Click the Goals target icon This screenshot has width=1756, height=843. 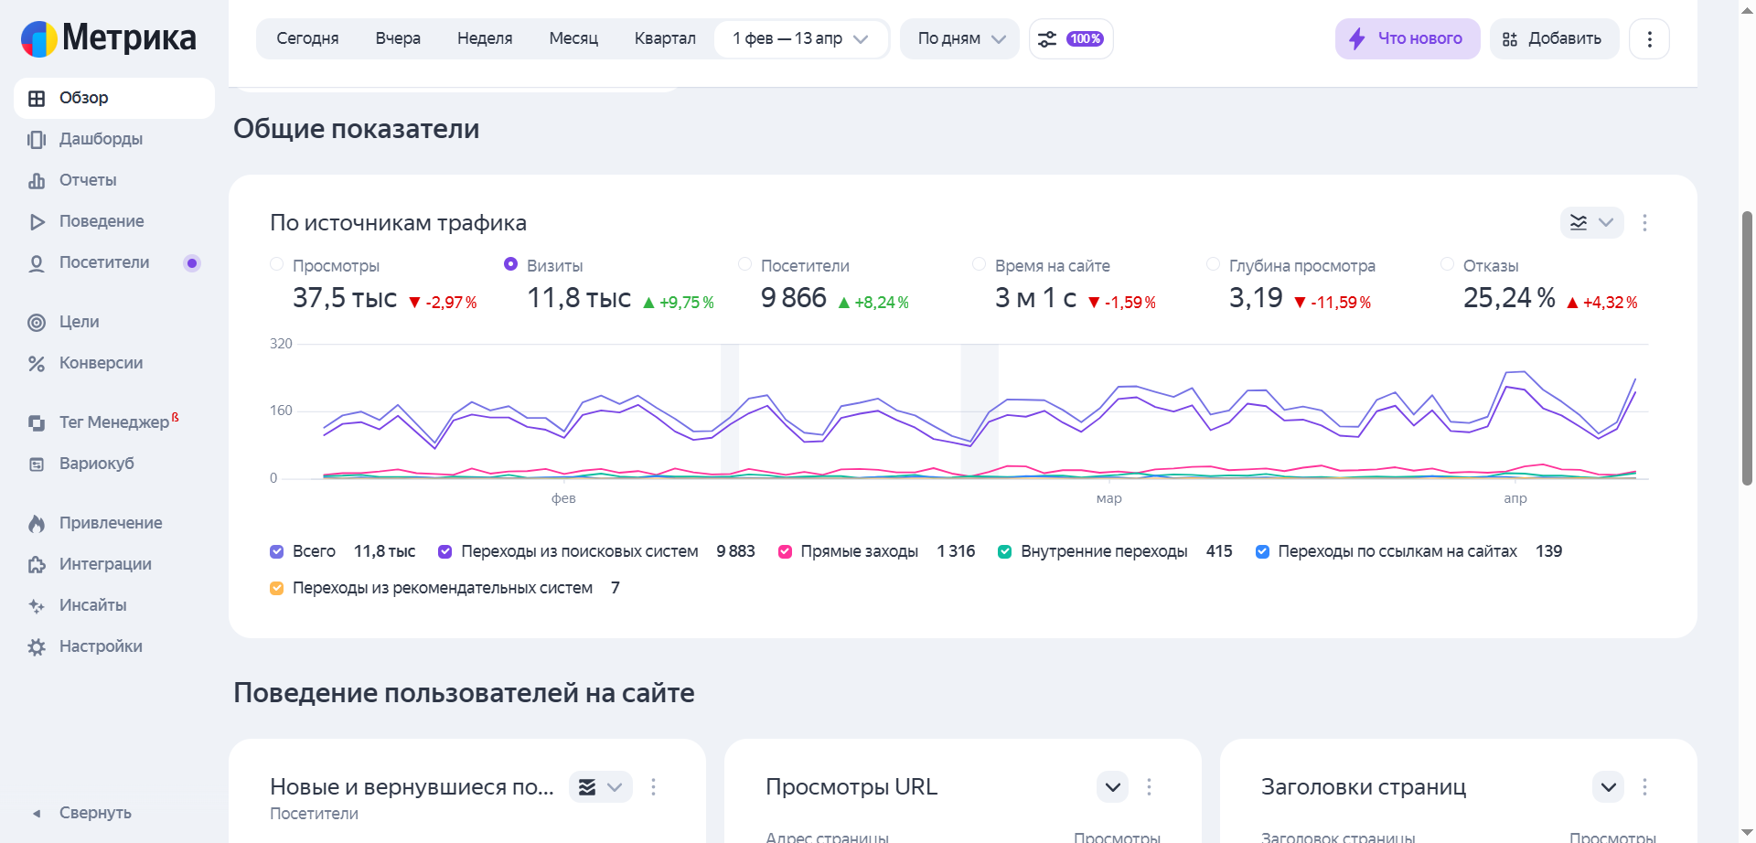37,322
